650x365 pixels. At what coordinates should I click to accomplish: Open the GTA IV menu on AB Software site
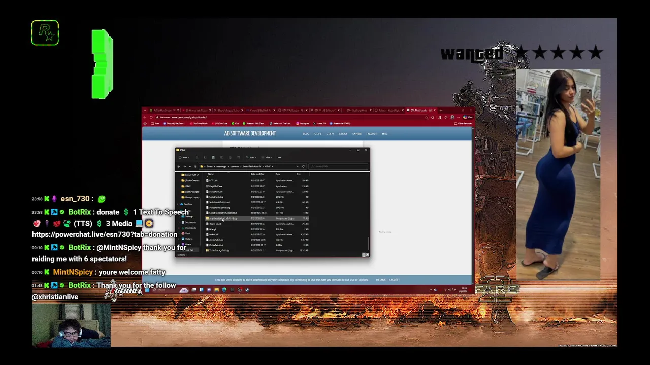(x=330, y=134)
